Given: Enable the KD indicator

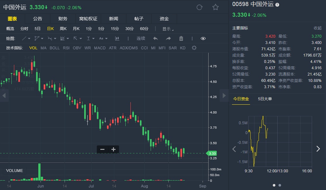Looking at the screenshot, I should click(183, 48).
